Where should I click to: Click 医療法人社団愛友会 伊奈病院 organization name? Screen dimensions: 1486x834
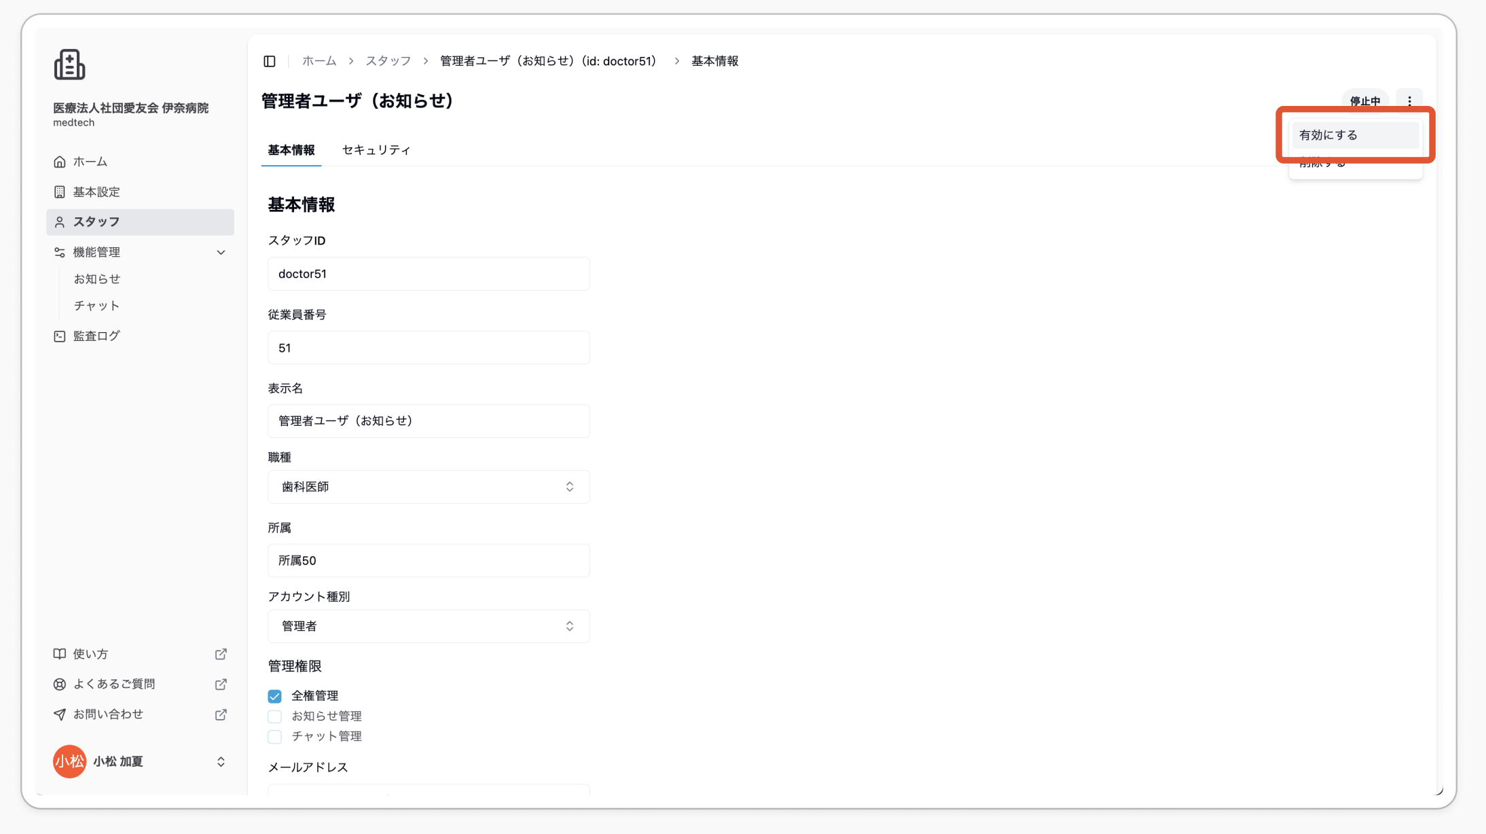pos(131,108)
